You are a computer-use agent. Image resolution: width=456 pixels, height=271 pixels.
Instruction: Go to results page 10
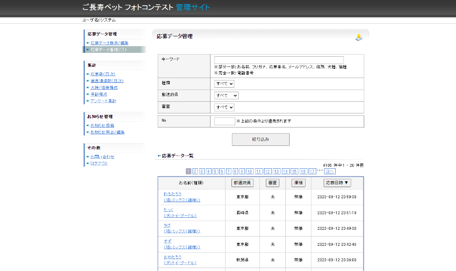249,171
